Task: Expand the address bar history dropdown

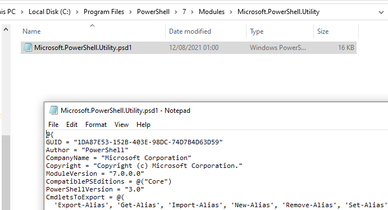Action: coord(381,12)
